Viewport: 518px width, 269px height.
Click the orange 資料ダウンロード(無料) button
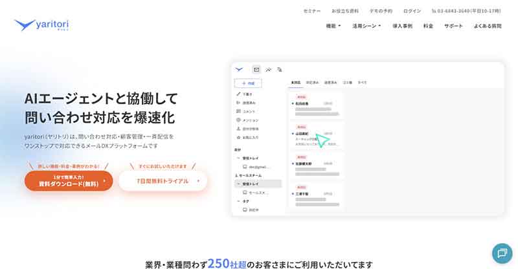coord(69,181)
